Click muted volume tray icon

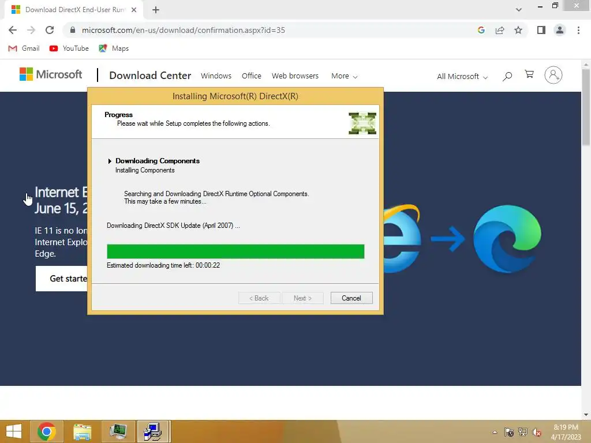pyautogui.click(x=537, y=432)
